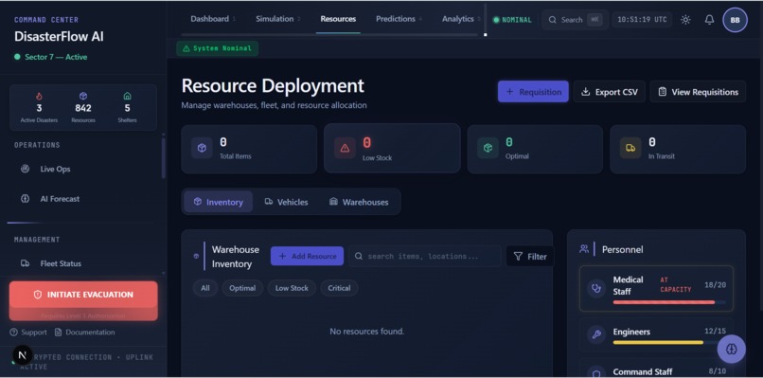Click View Requisitions
The width and height of the screenshot is (763, 378).
(698, 92)
